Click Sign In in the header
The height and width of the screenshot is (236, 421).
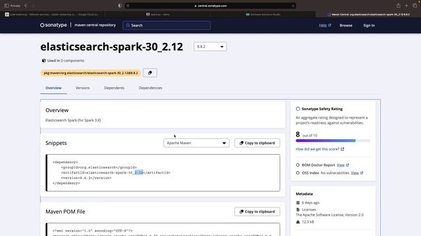(369, 26)
